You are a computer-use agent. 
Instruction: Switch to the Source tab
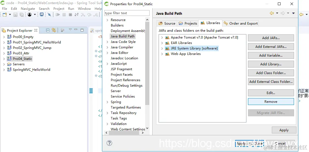click(x=167, y=24)
